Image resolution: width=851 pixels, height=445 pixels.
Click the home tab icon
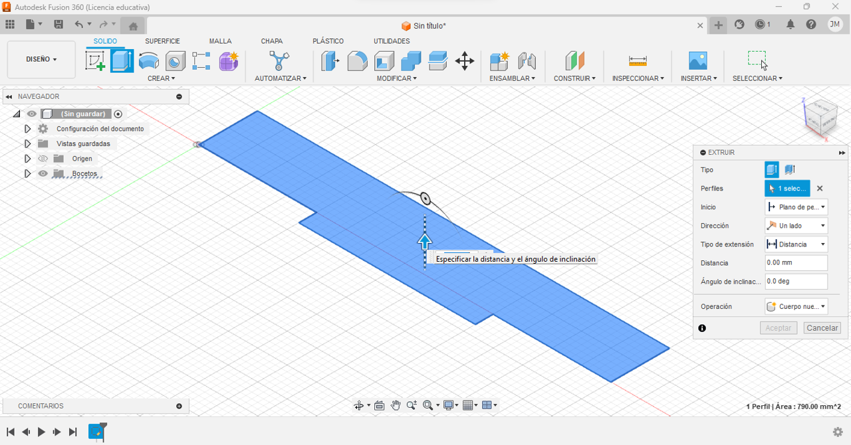[x=133, y=26]
